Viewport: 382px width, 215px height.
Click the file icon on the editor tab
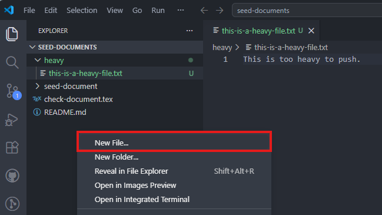coord(216,30)
